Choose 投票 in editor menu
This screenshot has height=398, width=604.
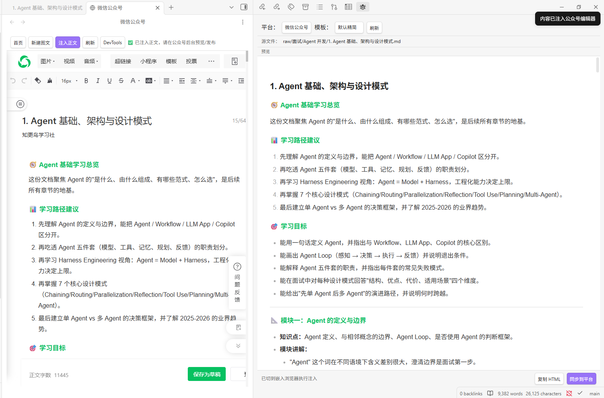[191, 61]
